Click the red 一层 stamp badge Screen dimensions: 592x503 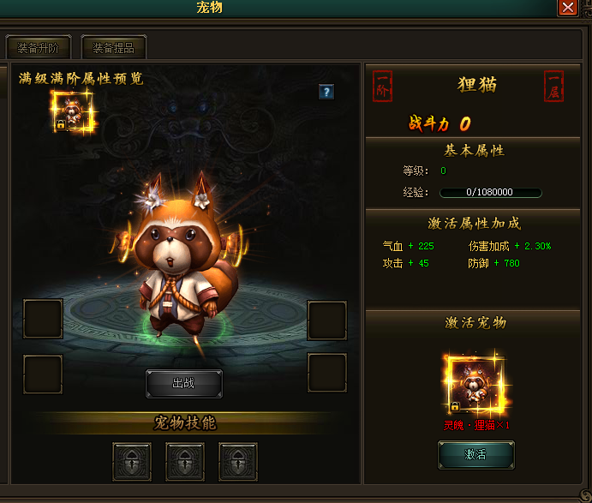553,86
